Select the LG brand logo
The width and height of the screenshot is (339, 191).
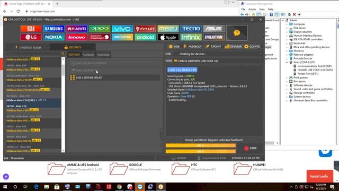(x=31, y=37)
